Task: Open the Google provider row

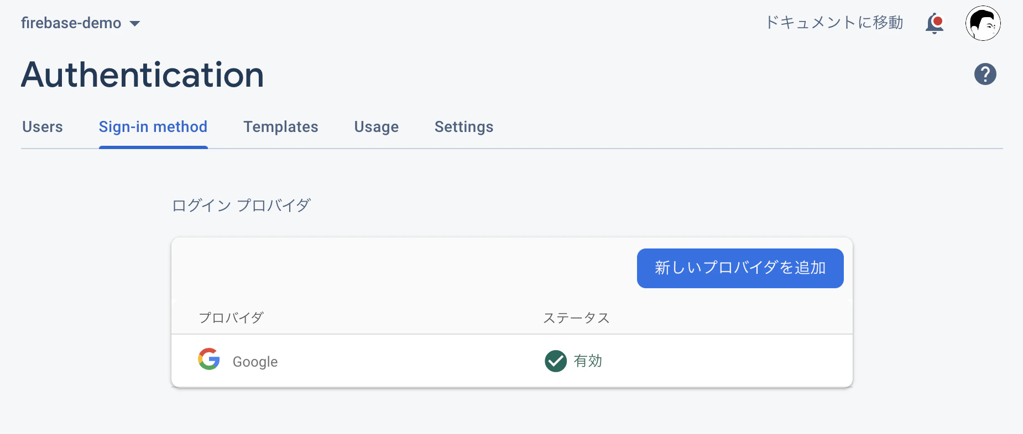Action: pyautogui.click(x=512, y=361)
